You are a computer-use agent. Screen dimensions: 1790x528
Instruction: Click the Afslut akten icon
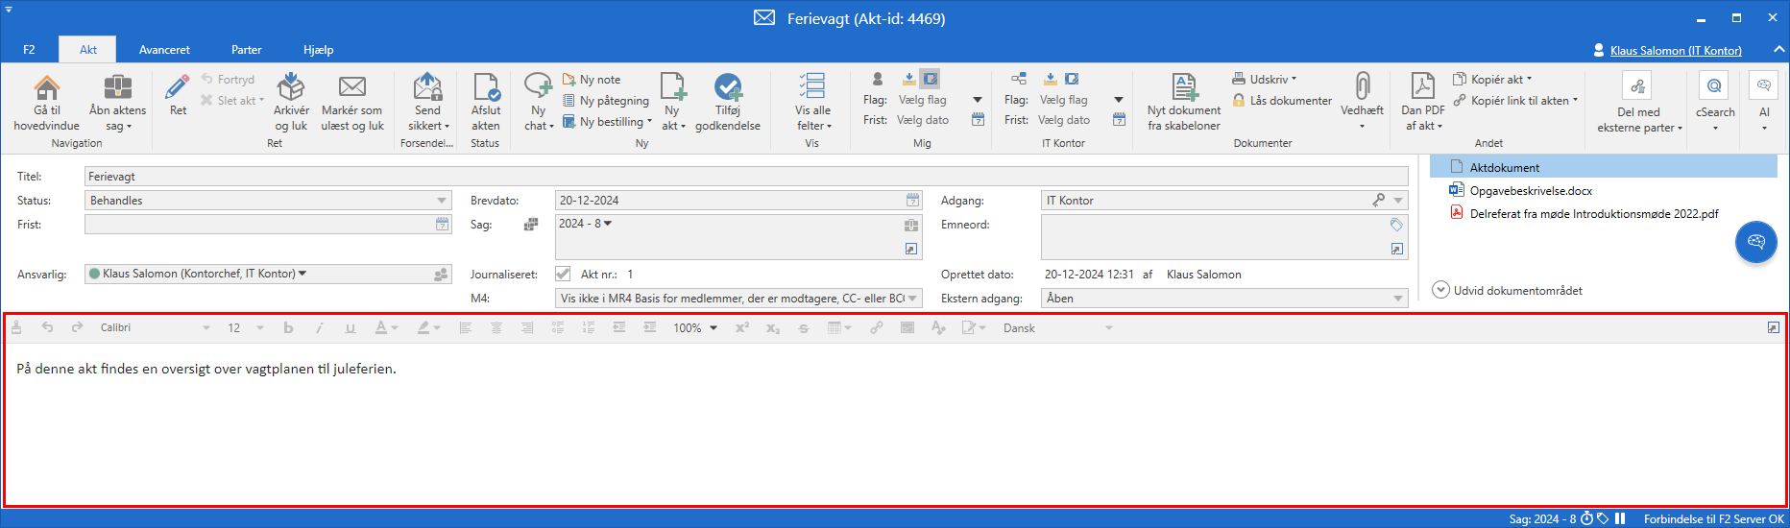[486, 88]
